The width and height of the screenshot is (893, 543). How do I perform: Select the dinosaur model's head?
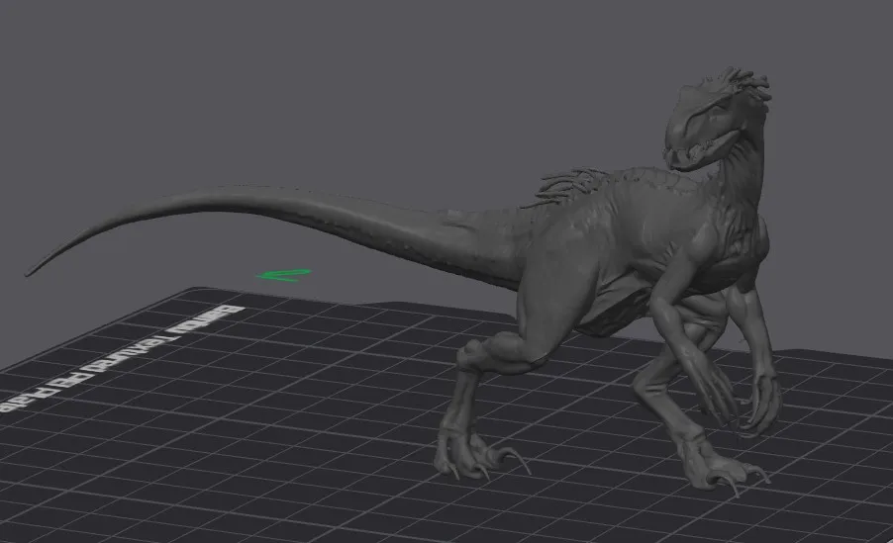point(715,120)
